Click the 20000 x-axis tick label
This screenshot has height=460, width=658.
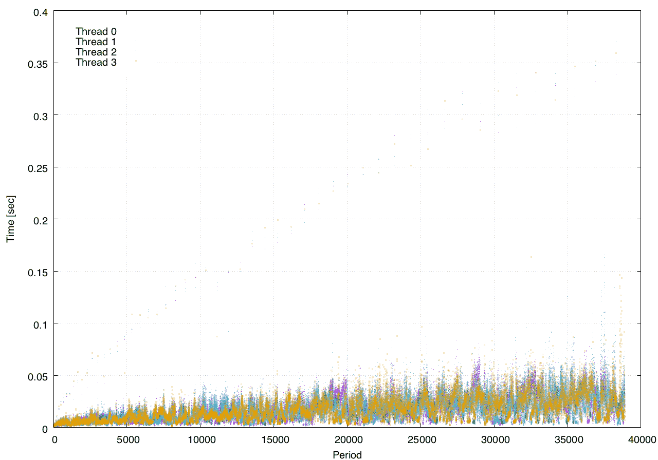point(348,439)
